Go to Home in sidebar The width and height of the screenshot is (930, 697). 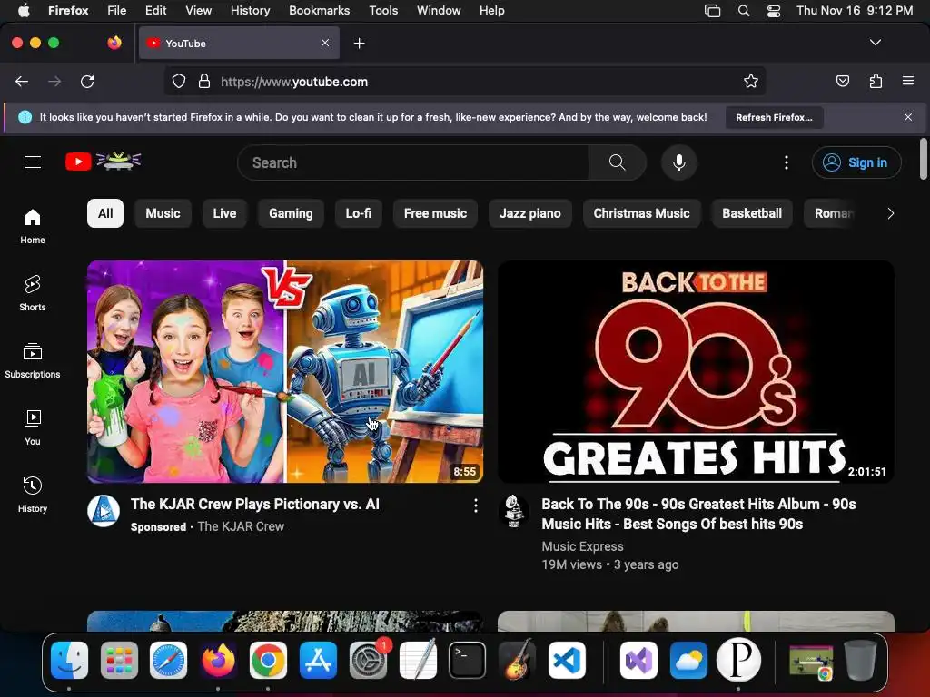(33, 226)
